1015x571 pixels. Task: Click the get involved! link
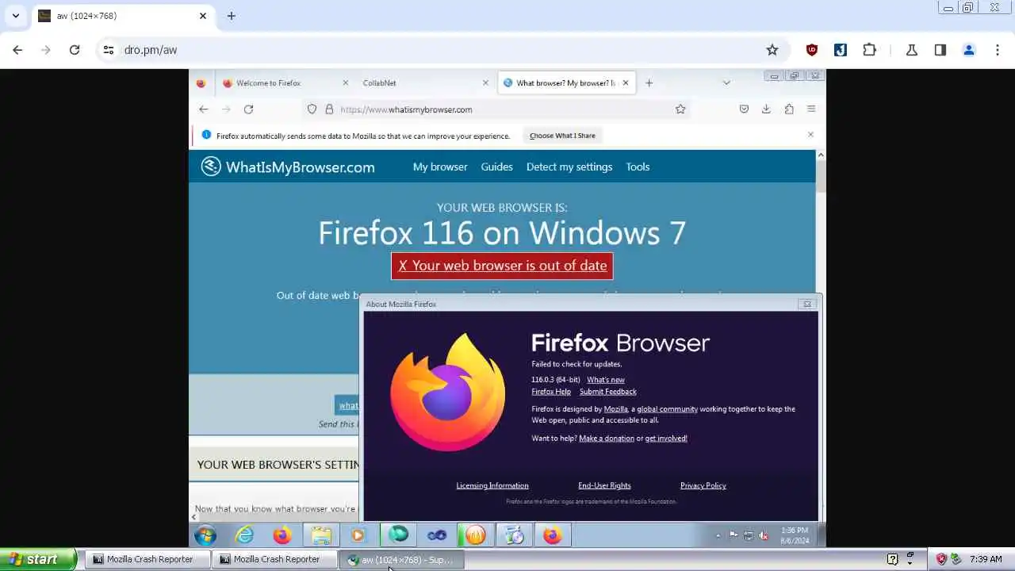tap(666, 439)
